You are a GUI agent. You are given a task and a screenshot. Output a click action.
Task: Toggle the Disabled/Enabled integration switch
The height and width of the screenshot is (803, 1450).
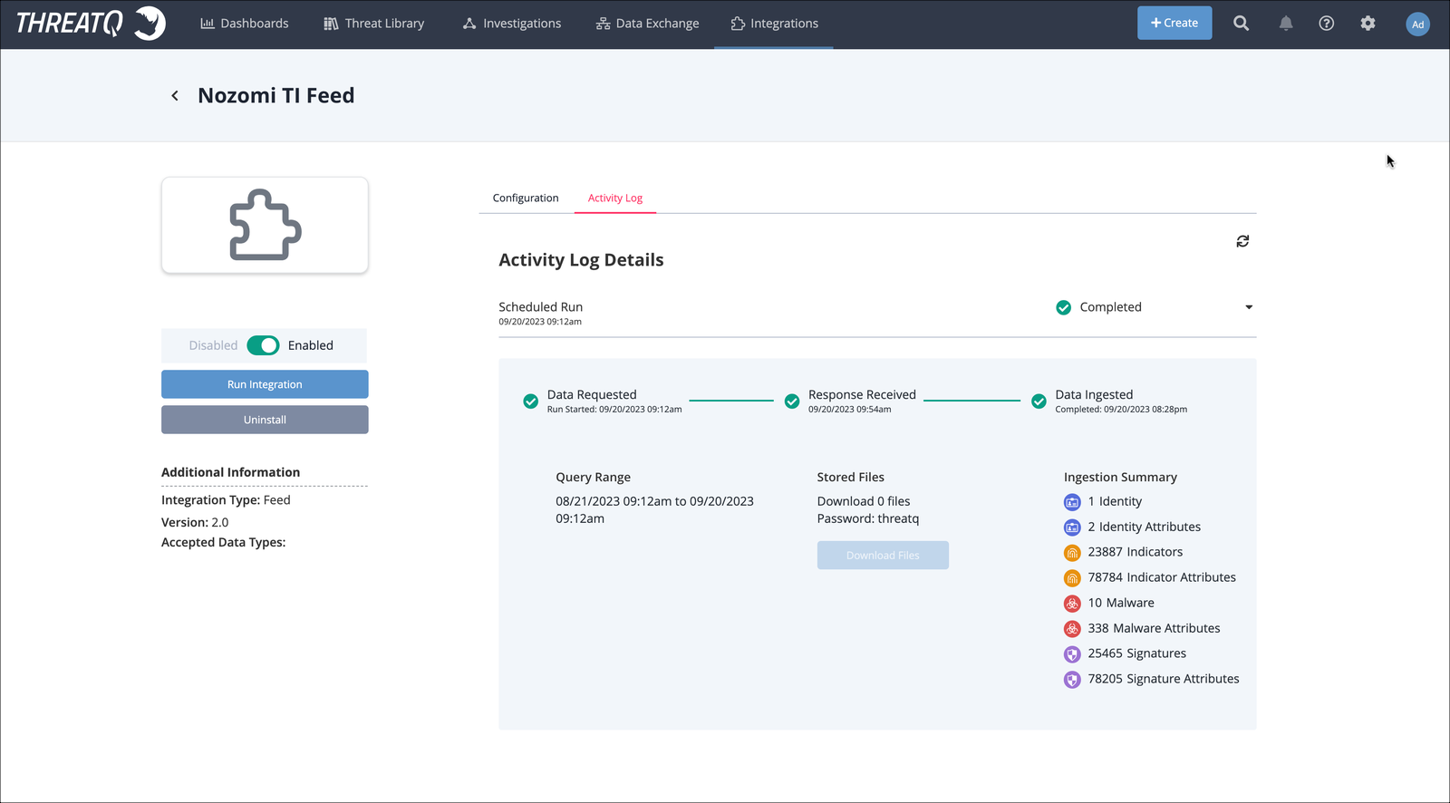[x=263, y=345]
